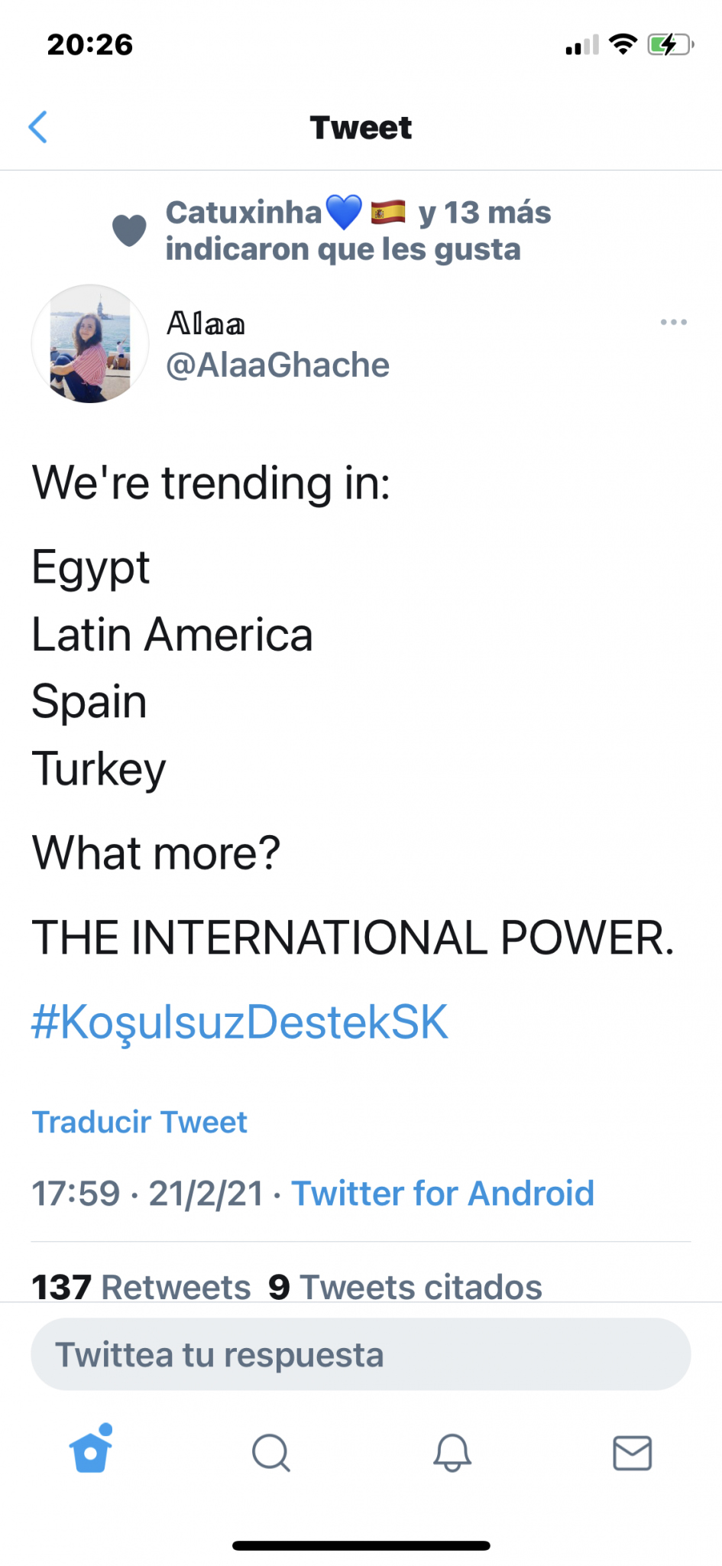View the 9 Tweets citados list
The image size is (722, 1566).
click(405, 1287)
